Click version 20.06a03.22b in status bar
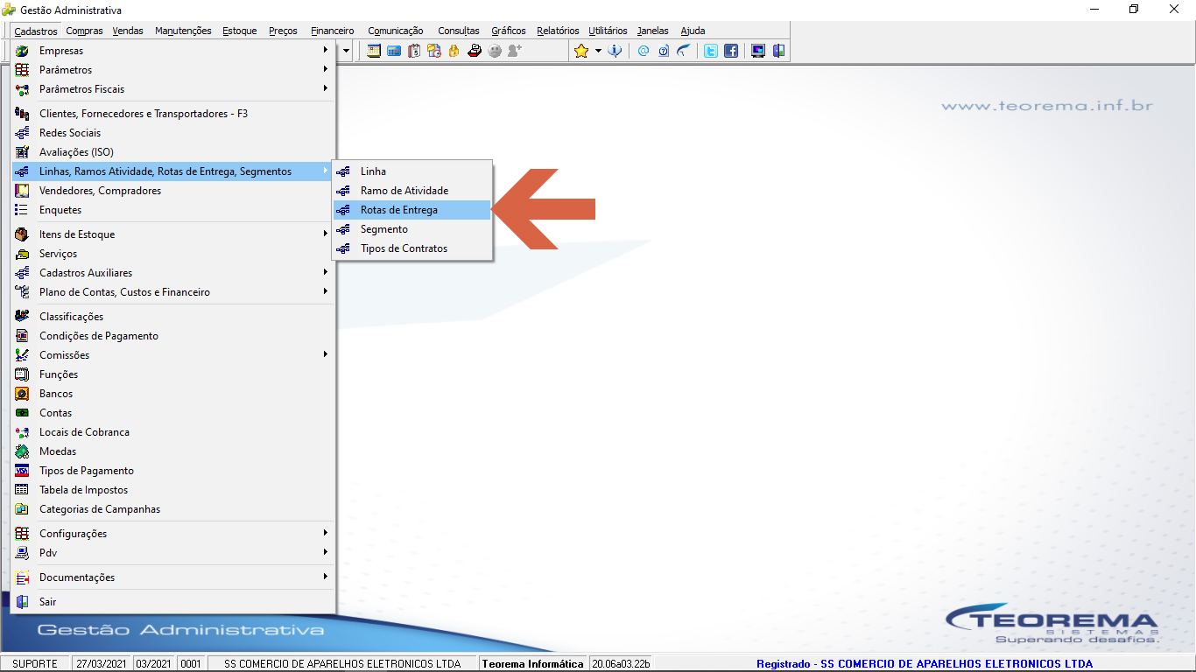This screenshot has height=672, width=1196. pos(621,664)
